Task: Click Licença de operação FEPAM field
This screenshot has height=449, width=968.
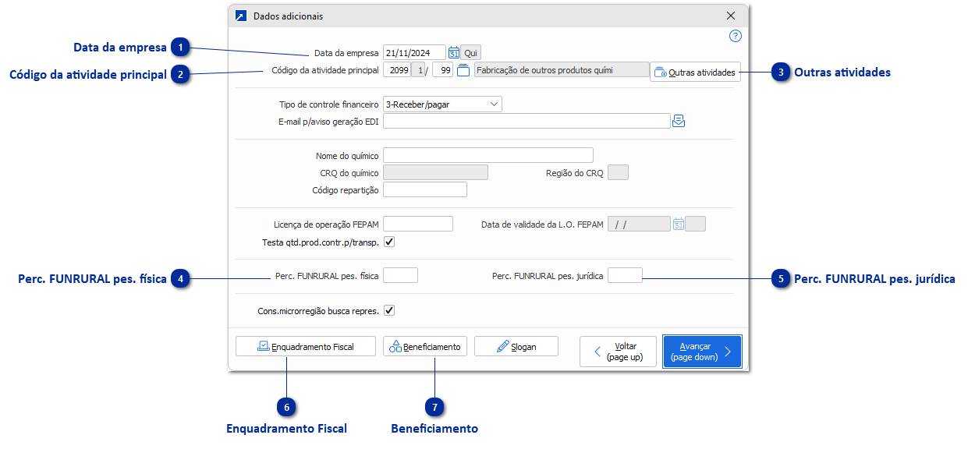Action: coord(418,224)
